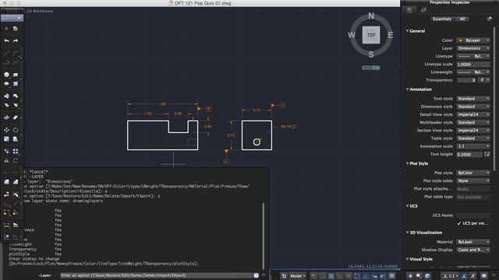Open the Text style dropdown
The width and height of the screenshot is (499, 280).
[473, 99]
